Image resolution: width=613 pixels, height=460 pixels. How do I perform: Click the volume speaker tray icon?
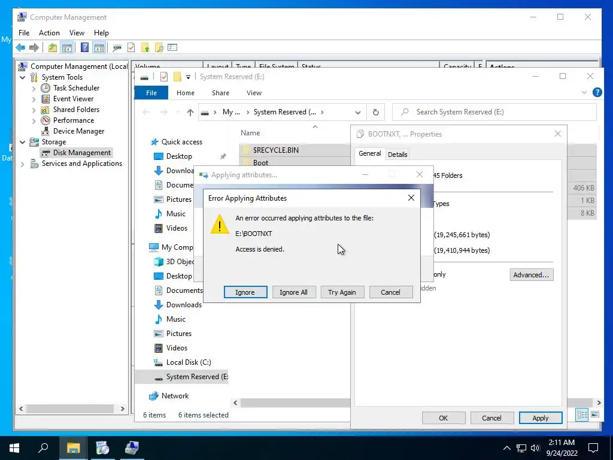(x=535, y=448)
